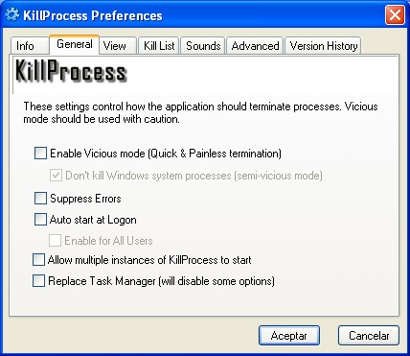
Task: Click the Cancelar button
Action: coord(369,336)
